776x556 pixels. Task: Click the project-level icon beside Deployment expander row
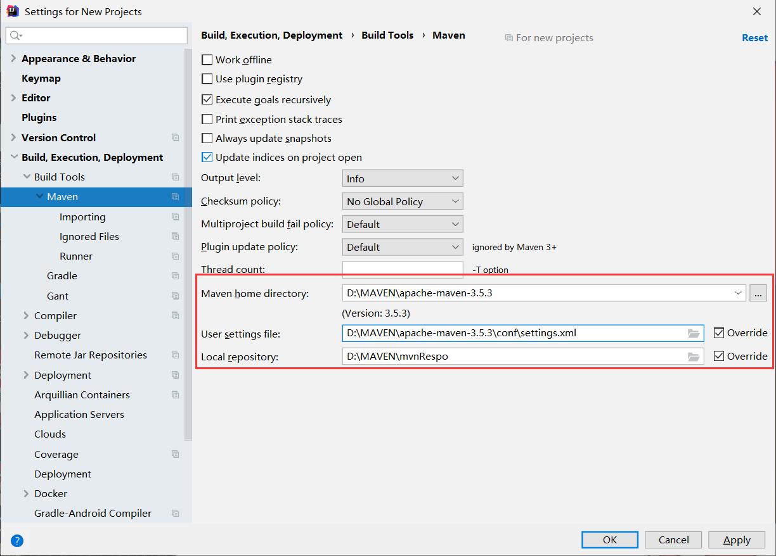(x=176, y=375)
